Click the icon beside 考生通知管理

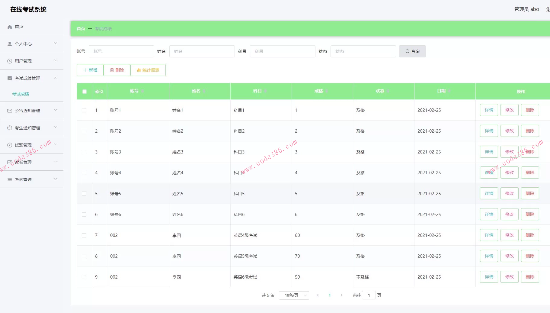[10, 128]
